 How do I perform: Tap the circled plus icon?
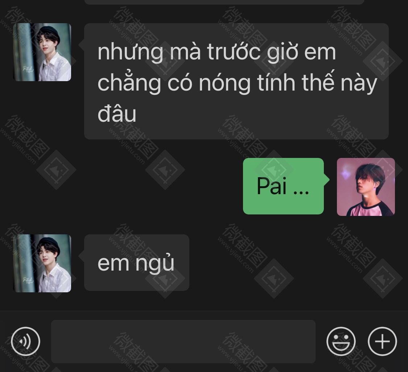pyautogui.click(x=382, y=341)
